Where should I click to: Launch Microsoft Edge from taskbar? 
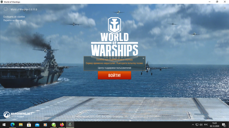13,125
